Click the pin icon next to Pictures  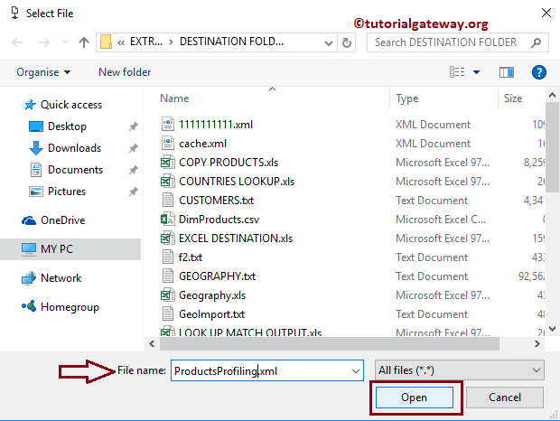(x=133, y=192)
